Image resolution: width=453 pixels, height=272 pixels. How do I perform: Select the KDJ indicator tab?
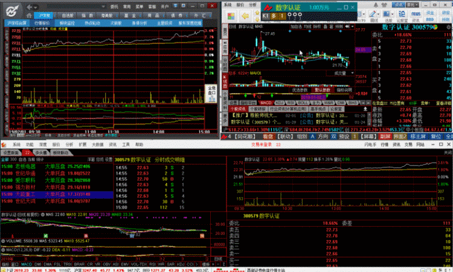click(x=280, y=103)
